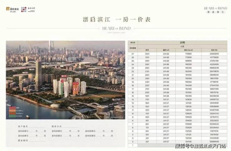
Task: Click floor number 20 cell
Action: (x=133, y=78)
